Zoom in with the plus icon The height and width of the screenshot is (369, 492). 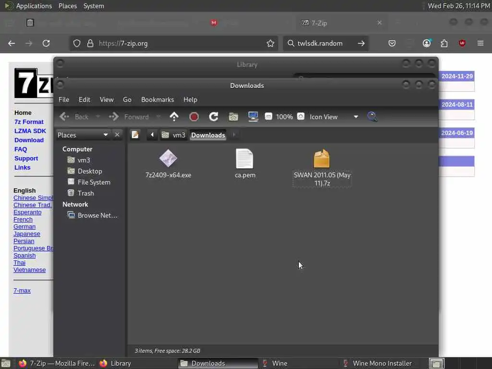(x=301, y=116)
